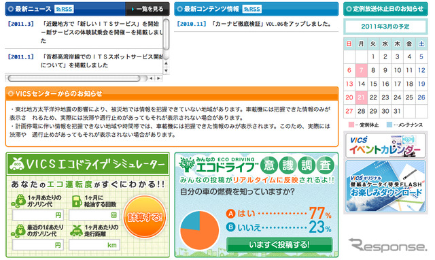This screenshot has width=435, height=260.
Task: Click the 最近の1ℓあたりのガソリン代 input field
Action: click(x=38, y=245)
